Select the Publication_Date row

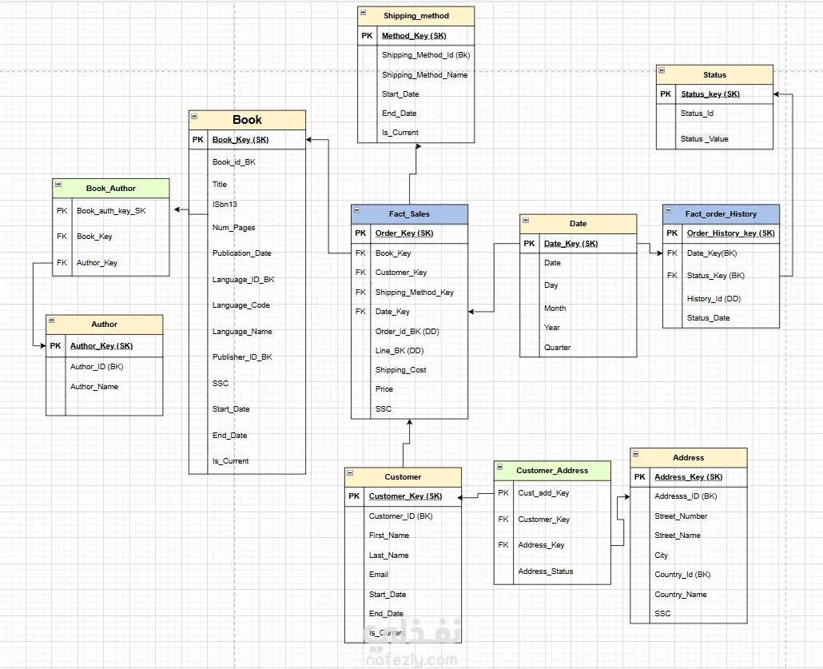click(247, 253)
